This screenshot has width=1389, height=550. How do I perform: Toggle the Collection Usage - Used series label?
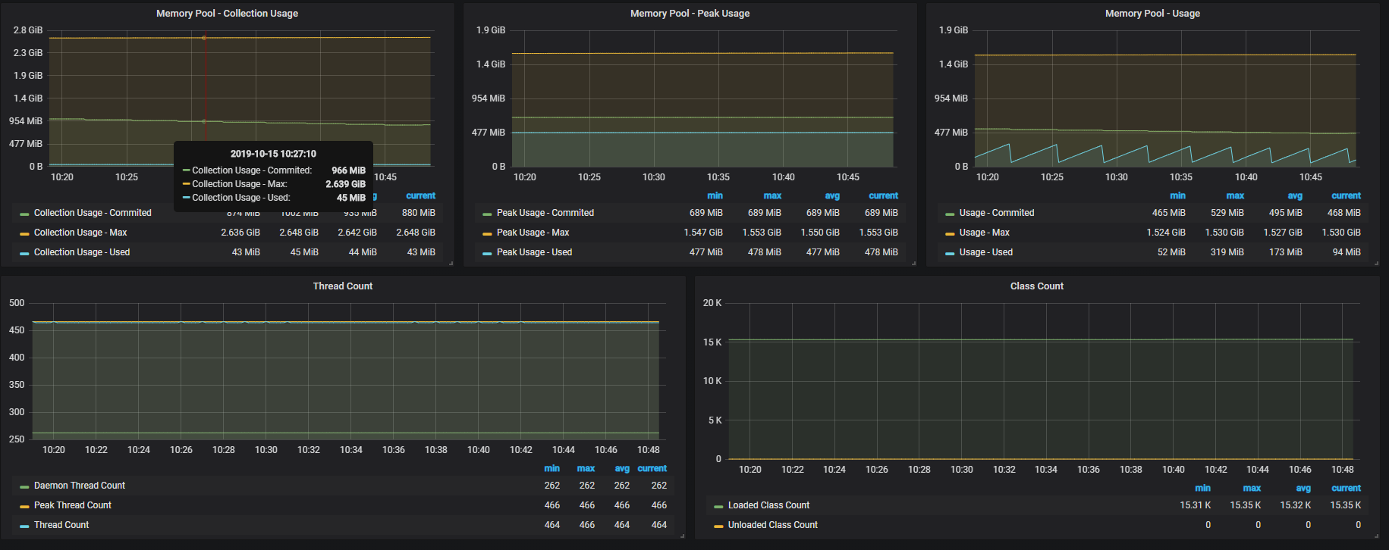(82, 252)
